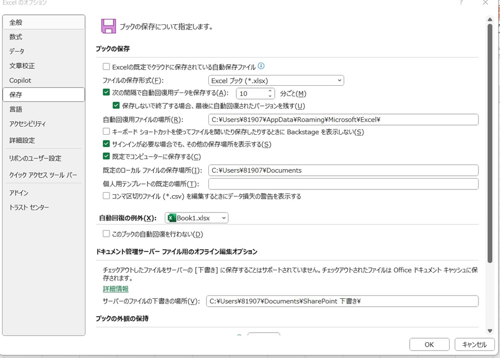Open the 自動回復の例外 Book1.xlsx dropdown

coord(196,218)
